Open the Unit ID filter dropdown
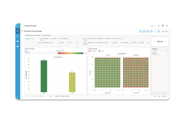 pyautogui.click(x=121, y=43)
